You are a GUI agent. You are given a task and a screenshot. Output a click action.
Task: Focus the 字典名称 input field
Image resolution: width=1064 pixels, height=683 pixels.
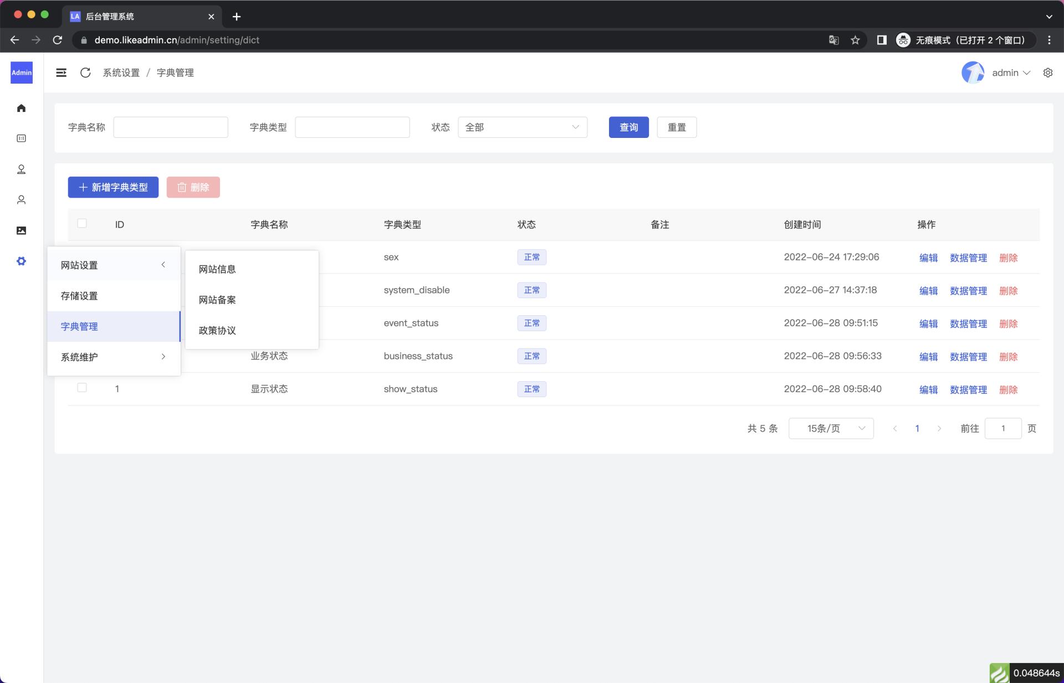[x=171, y=127]
